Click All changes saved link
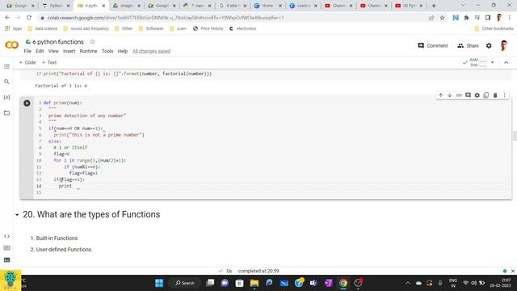This screenshot has height=291, width=517. coord(151,51)
